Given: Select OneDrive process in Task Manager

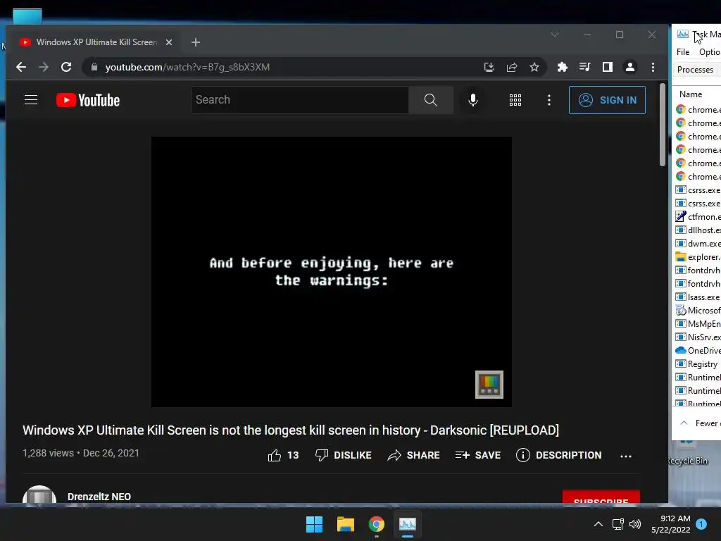Looking at the screenshot, I should pos(698,351).
